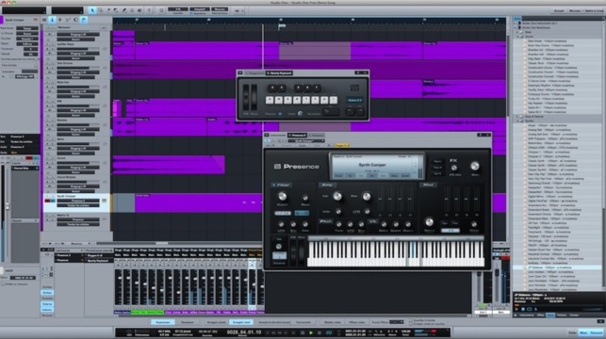606x339 pixels.
Task: Open the Quantize value dropdown in the toolbar
Action: (178, 8)
